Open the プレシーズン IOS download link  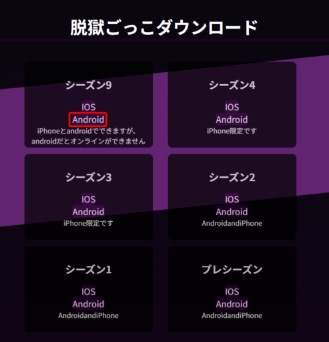232,291
